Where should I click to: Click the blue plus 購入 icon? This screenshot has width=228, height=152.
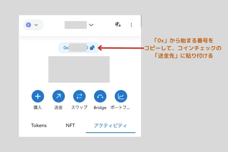pyautogui.click(x=38, y=96)
